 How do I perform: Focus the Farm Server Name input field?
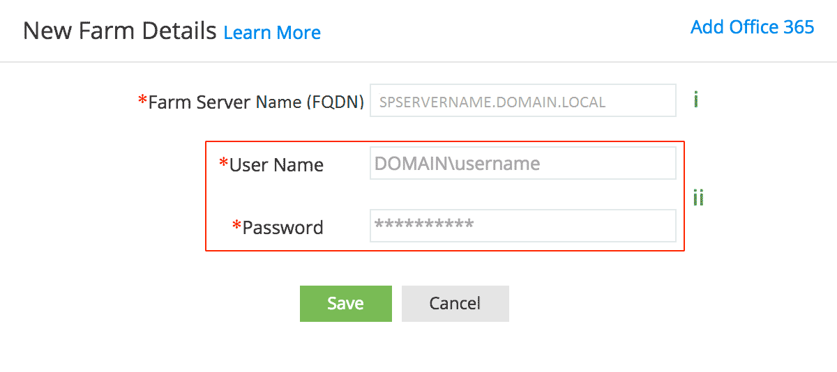pyautogui.click(x=522, y=101)
